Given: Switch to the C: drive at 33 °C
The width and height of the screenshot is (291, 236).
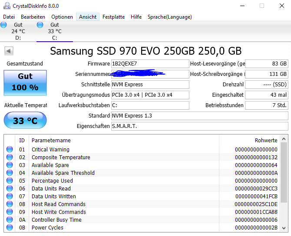Looking at the screenshot, I should click(55, 31).
